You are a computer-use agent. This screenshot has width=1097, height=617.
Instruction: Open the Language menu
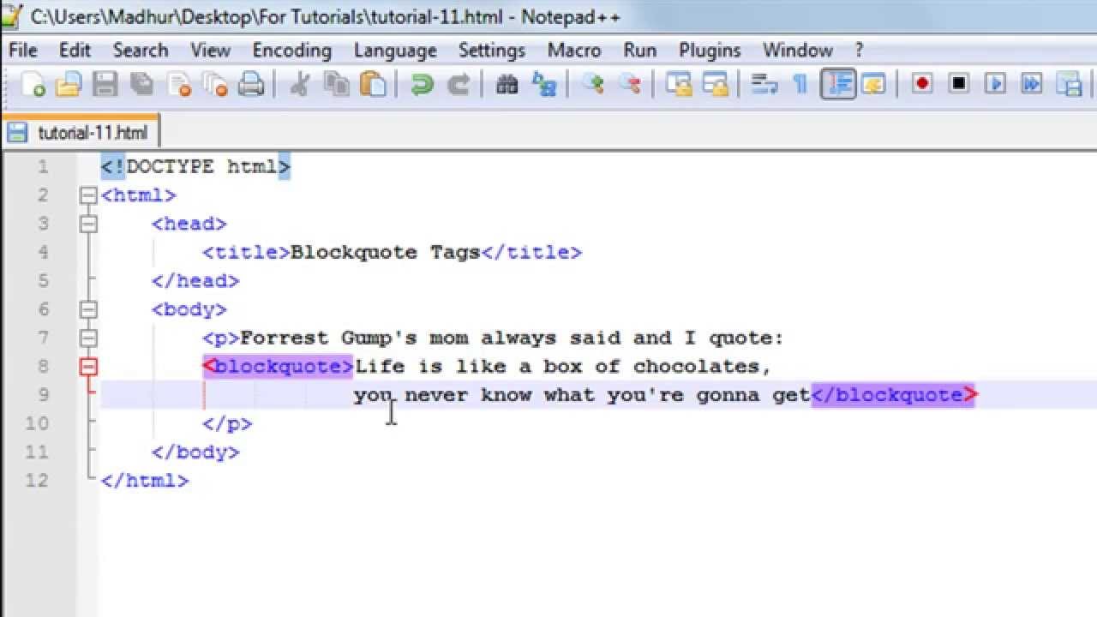click(x=395, y=51)
